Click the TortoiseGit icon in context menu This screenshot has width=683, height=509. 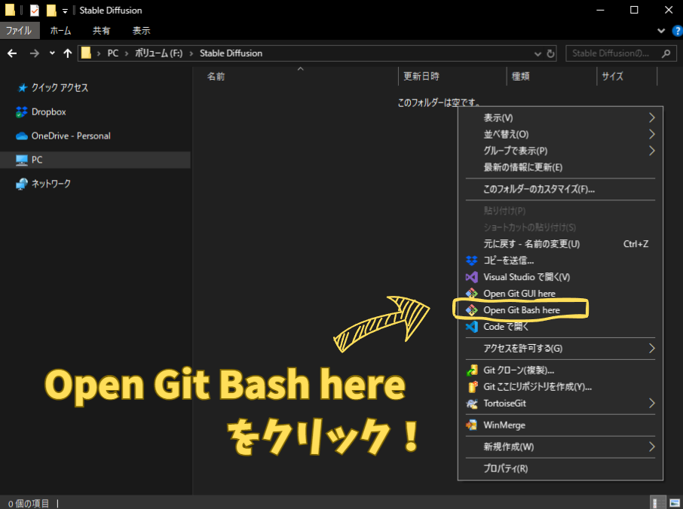point(471,404)
